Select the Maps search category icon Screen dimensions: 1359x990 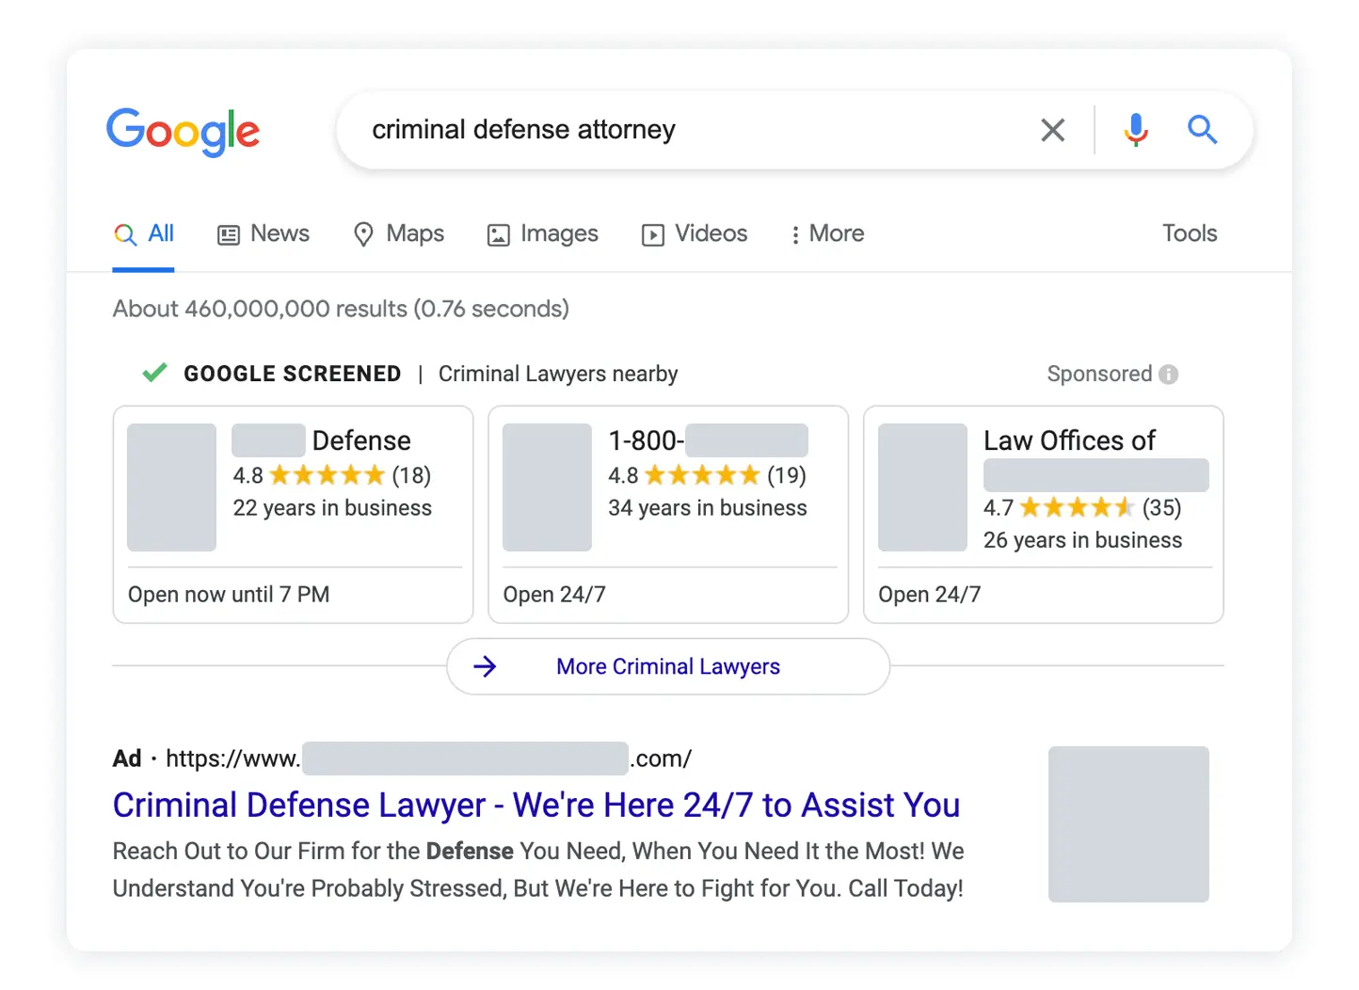(364, 234)
